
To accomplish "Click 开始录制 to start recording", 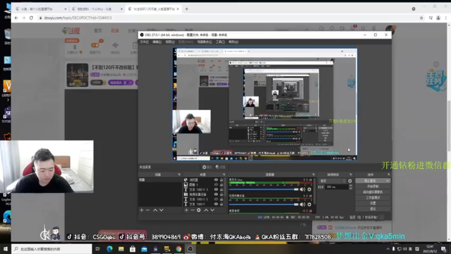I will [x=373, y=186].
